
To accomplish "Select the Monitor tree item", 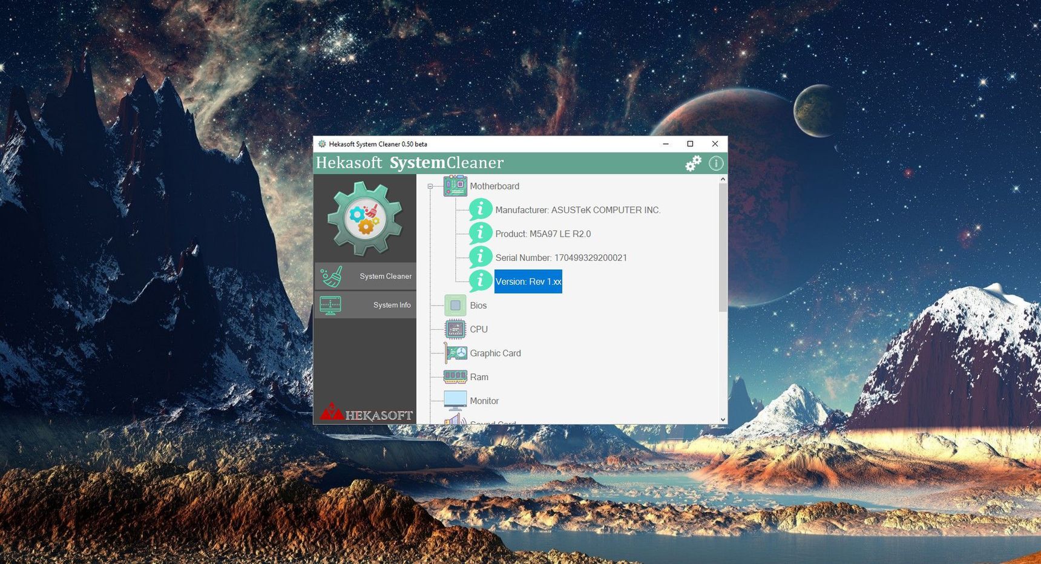I will coord(484,401).
